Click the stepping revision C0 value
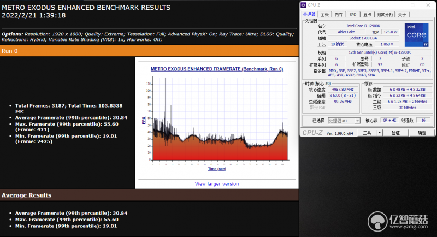 point(422,64)
